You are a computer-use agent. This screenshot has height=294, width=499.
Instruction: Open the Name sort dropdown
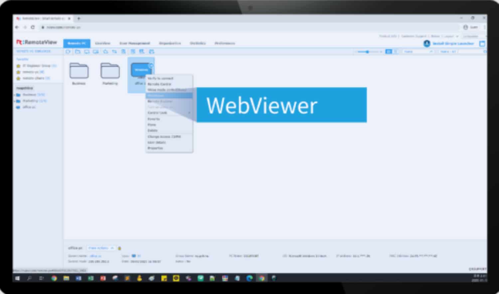tap(418, 52)
